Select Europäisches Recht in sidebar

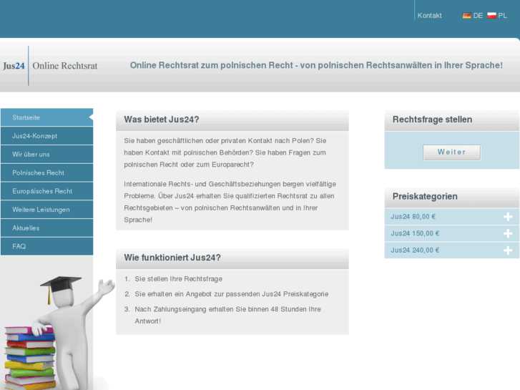click(46, 191)
